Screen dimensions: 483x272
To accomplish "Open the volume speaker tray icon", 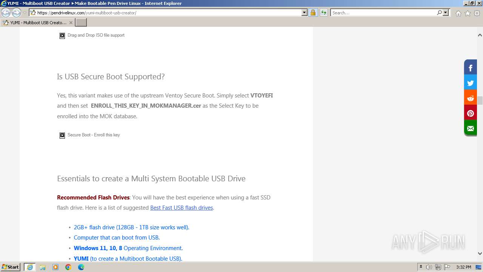I will point(429,267).
